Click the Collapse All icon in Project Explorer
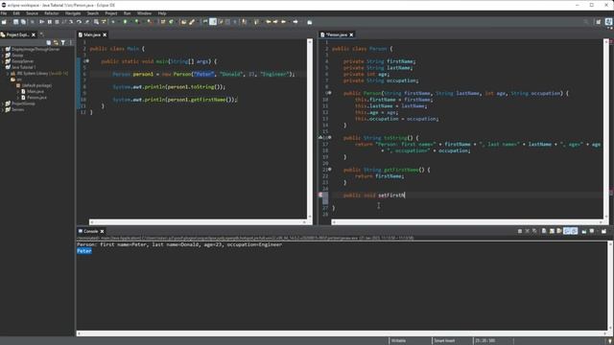This screenshot has width=614, height=345. [49, 42]
